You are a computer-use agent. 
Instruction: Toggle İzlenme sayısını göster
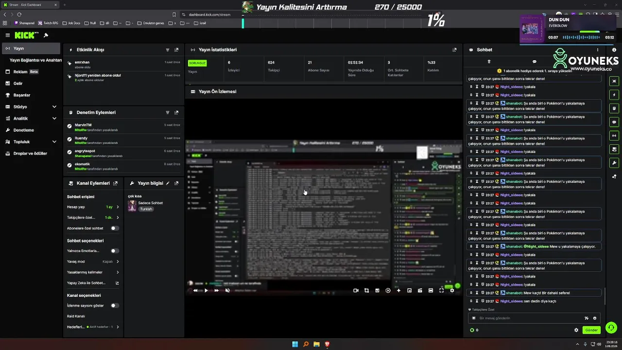click(115, 306)
